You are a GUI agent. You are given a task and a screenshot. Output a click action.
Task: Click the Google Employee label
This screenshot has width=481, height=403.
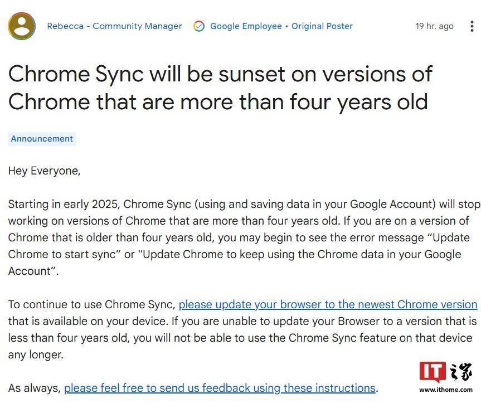pyautogui.click(x=246, y=26)
